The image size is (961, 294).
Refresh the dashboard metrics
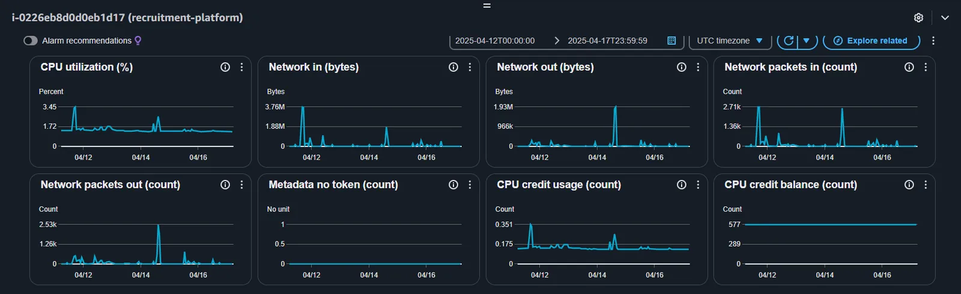click(x=789, y=41)
